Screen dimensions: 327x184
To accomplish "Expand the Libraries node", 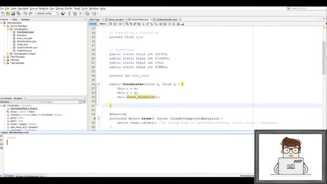I will coord(5,60).
